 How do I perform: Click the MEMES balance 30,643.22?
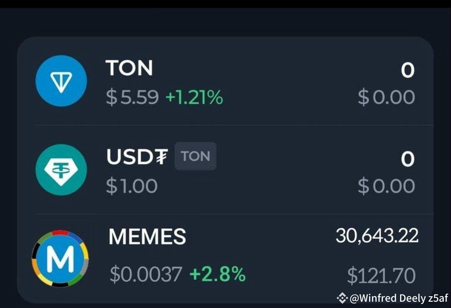coord(376,236)
